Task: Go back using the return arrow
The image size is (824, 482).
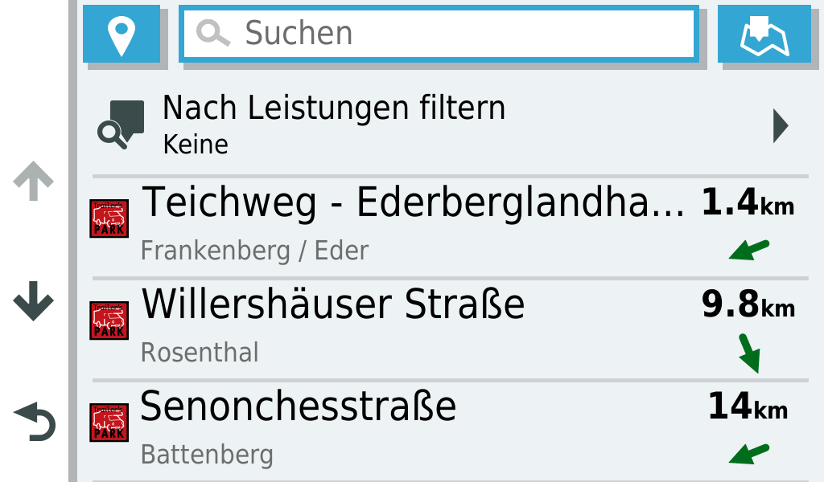Action: (35, 423)
